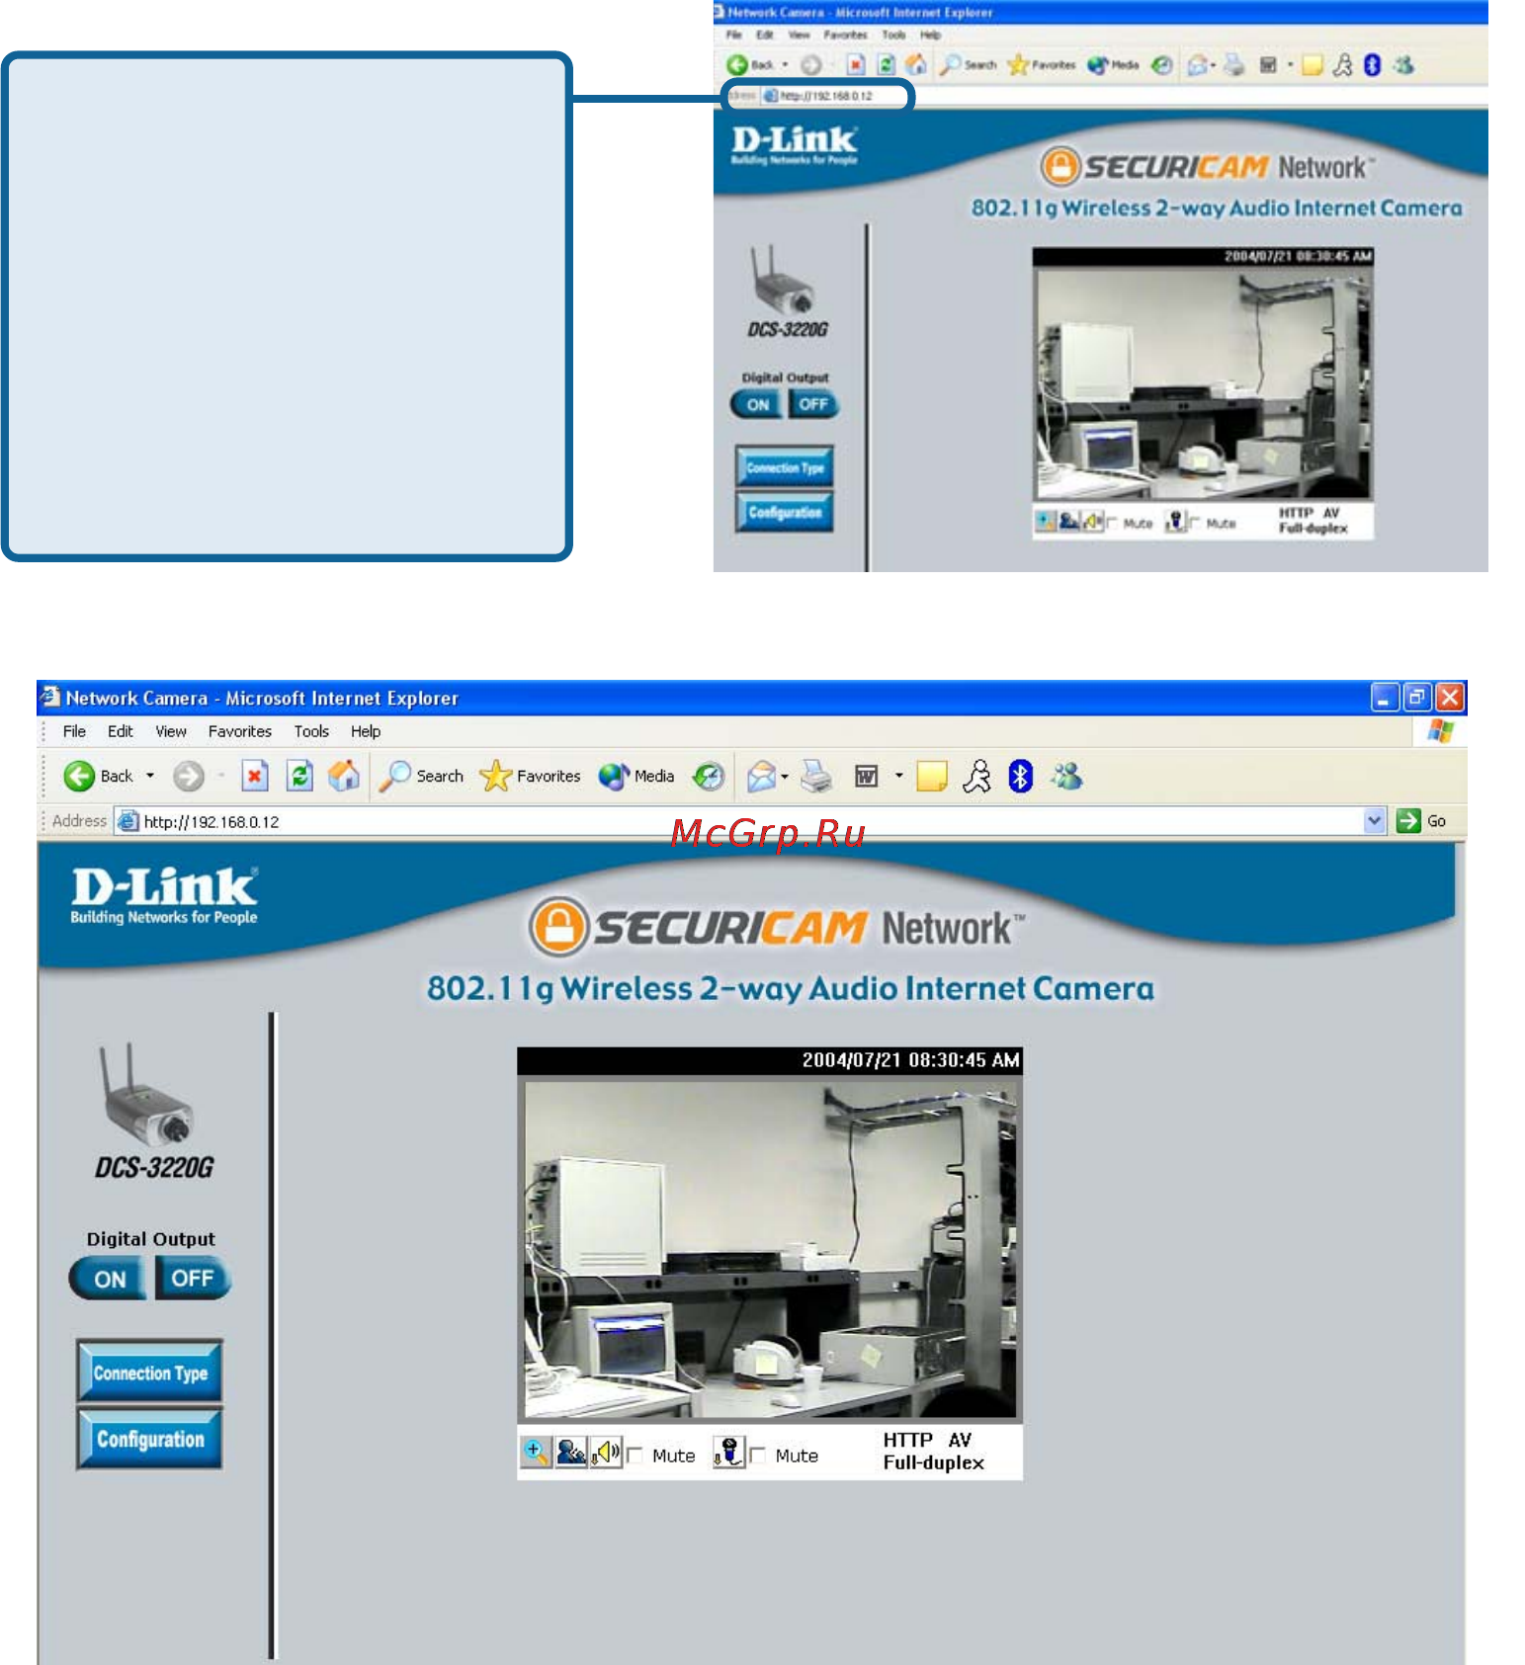The height and width of the screenshot is (1665, 1525).
Task: Open Edit with Word icon
Action: click(x=867, y=777)
